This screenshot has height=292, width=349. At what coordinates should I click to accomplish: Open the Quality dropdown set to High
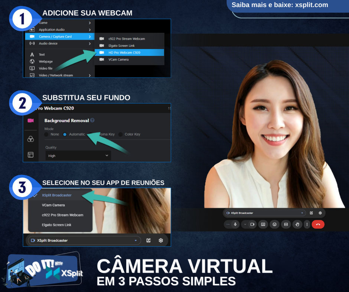click(x=78, y=156)
